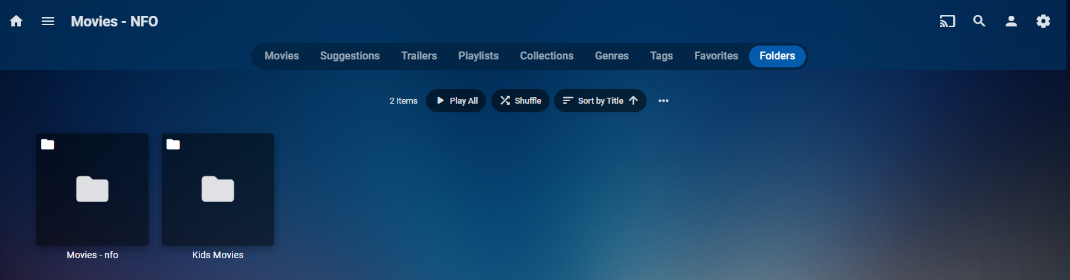
Task: Open the Movies - nfo folder thumbnail
Action: tap(92, 190)
